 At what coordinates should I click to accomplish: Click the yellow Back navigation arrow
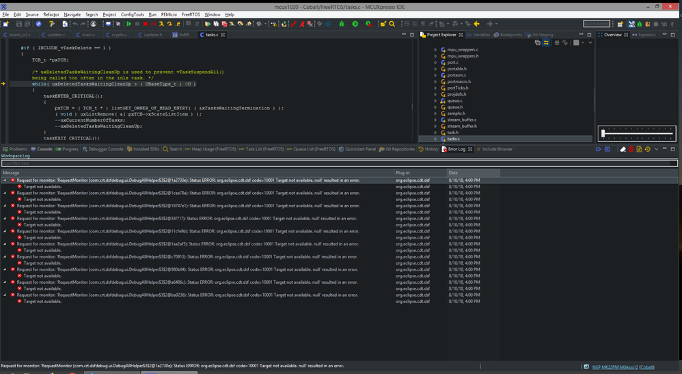click(x=477, y=24)
